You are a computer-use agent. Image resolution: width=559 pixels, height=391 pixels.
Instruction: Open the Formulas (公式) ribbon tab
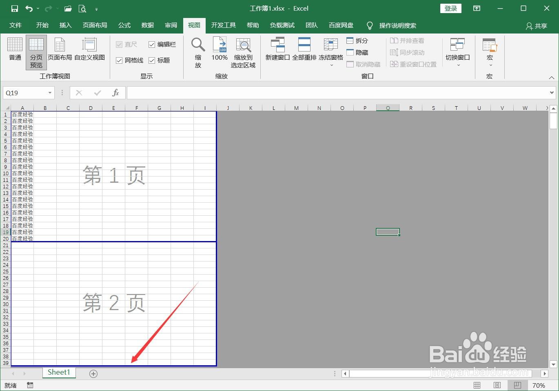click(124, 25)
